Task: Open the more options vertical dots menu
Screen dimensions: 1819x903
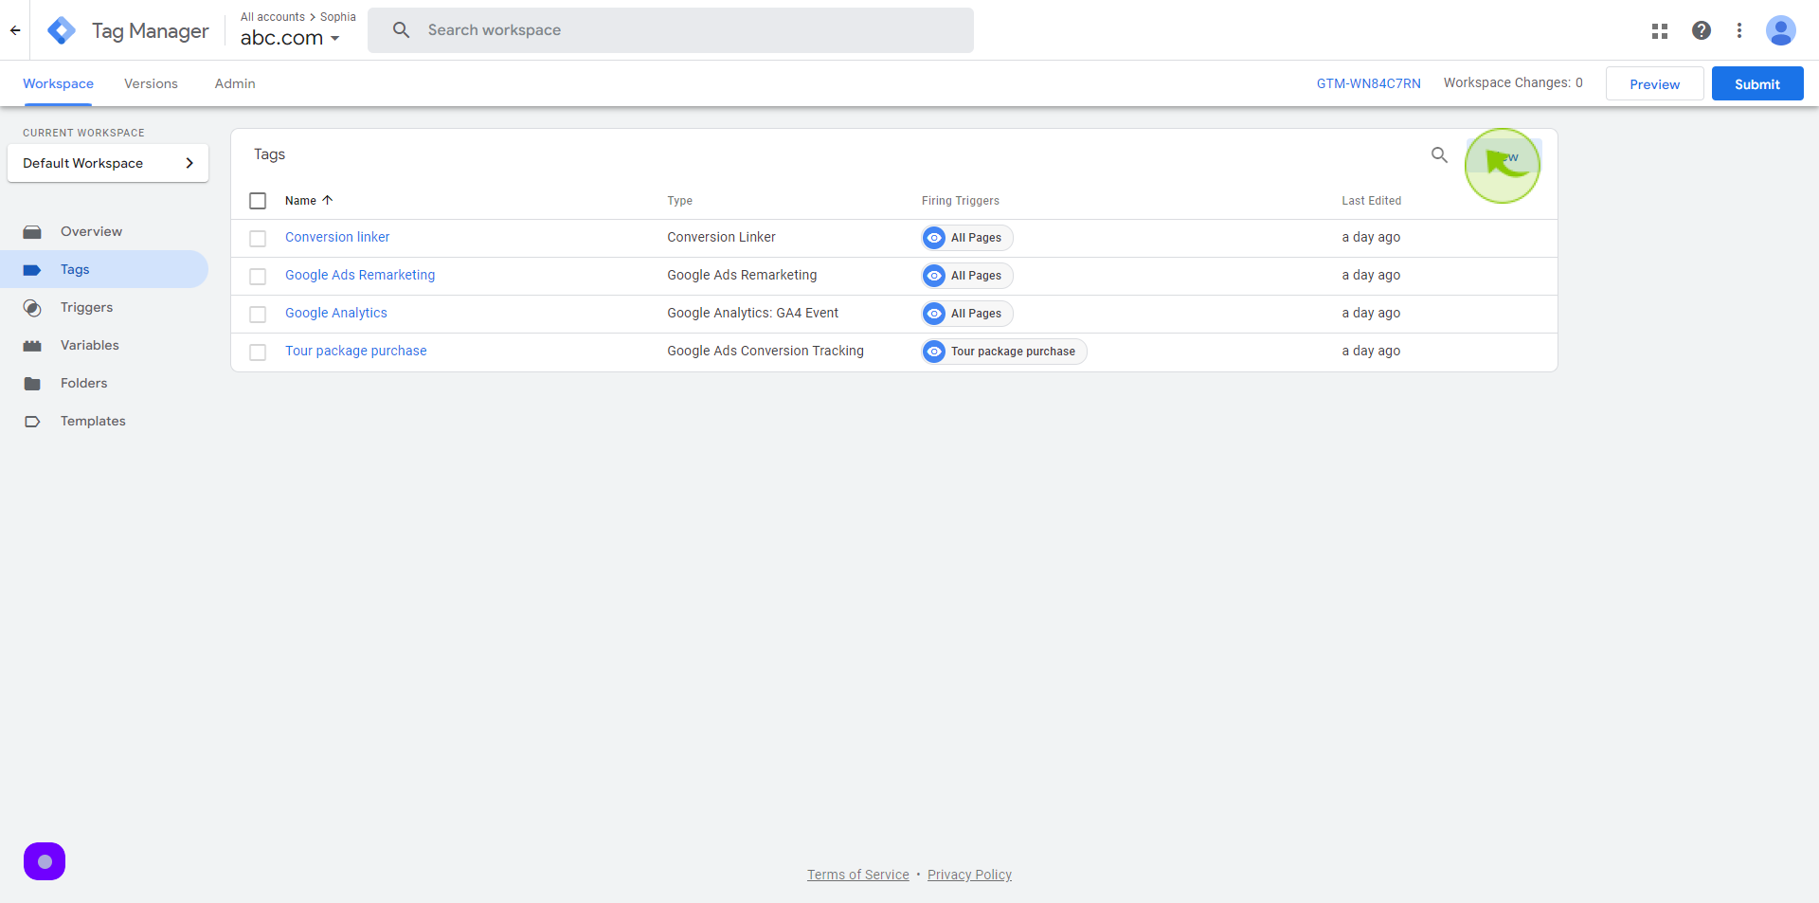Action: coord(1739,30)
